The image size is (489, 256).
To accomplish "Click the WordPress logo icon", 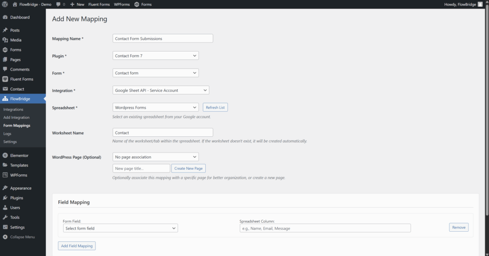I will (5, 4).
